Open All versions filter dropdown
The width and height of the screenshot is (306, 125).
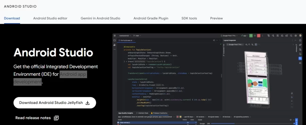click(x=201, y=117)
